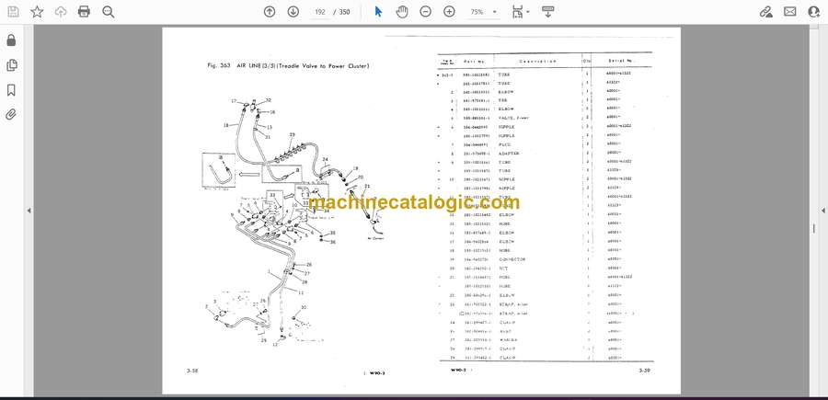Click the Print icon

[84, 12]
